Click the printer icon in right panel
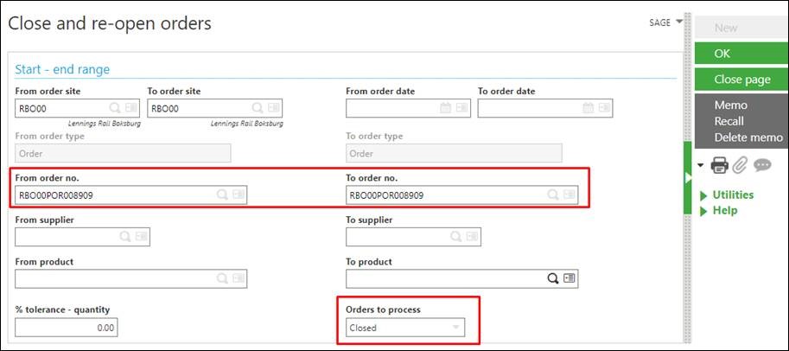The image size is (789, 351). click(719, 165)
